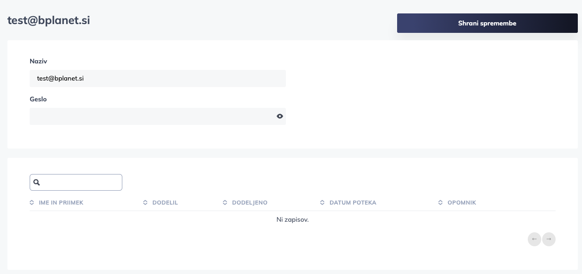Click the DATUM POTEKA column header

[x=353, y=203]
